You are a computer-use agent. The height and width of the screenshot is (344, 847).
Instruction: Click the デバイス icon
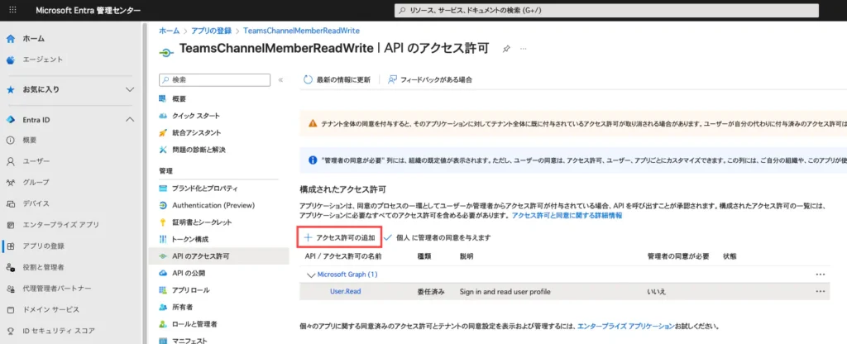click(x=10, y=203)
